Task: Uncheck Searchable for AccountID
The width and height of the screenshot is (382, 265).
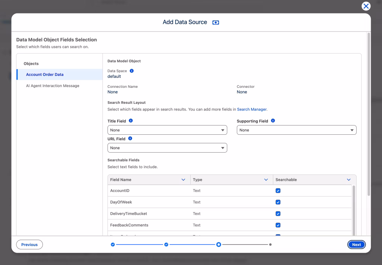Action: (278, 191)
